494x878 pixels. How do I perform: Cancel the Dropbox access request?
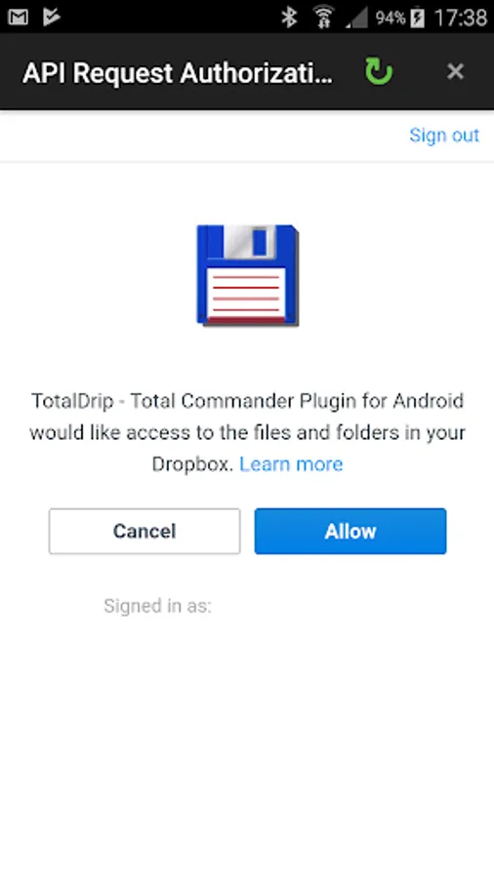click(144, 531)
